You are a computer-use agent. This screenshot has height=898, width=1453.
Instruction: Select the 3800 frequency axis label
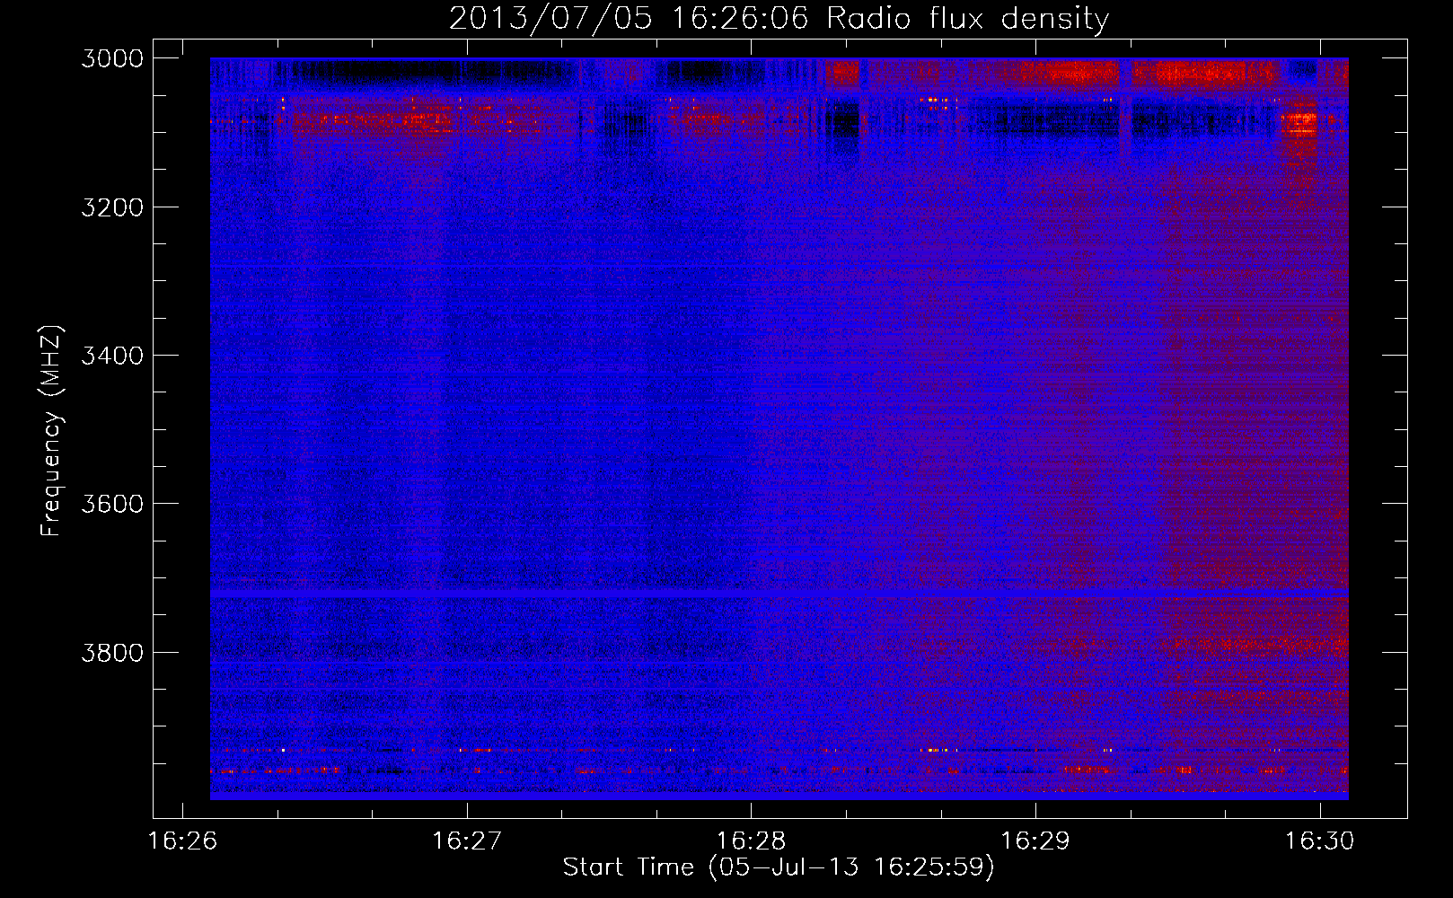pyautogui.click(x=112, y=652)
